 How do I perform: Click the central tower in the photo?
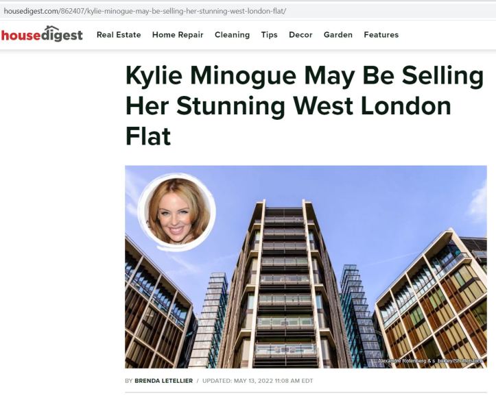coord(285,284)
